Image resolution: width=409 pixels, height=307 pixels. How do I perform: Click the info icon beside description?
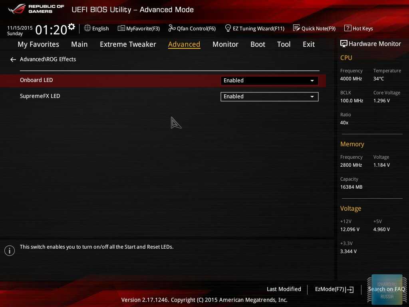coord(10,251)
